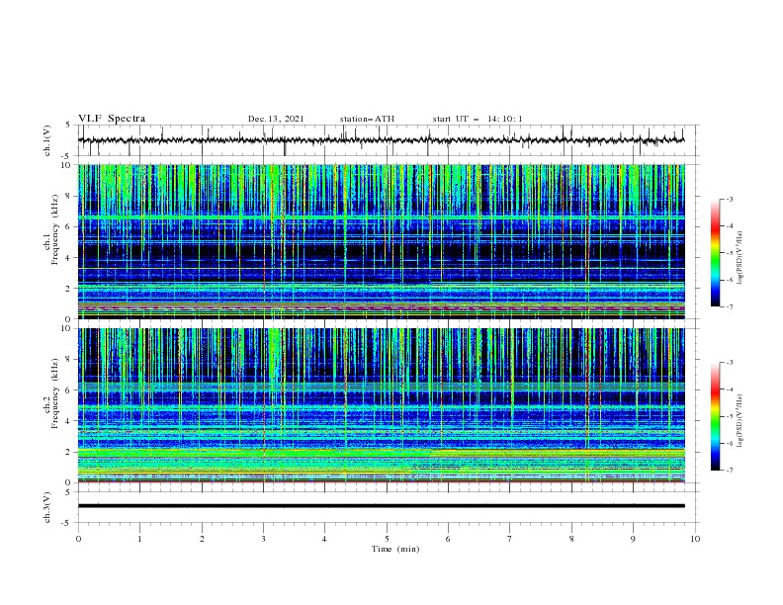The height and width of the screenshot is (605, 783).
Task: Click the "-7" tick on ch.2 color bar
Action: (729, 470)
